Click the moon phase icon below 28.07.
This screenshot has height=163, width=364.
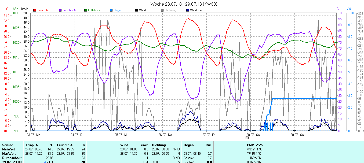(x=247, y=138)
